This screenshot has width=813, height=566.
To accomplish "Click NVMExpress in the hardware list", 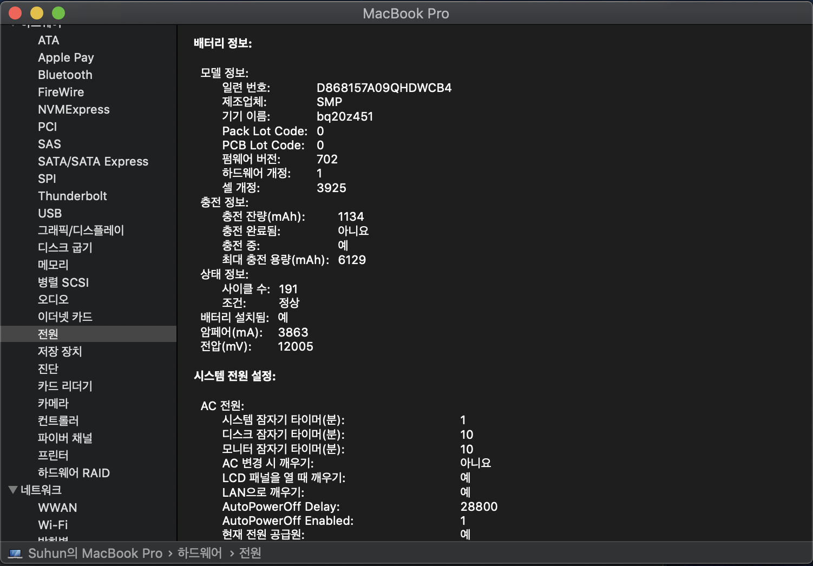I will click(x=74, y=109).
